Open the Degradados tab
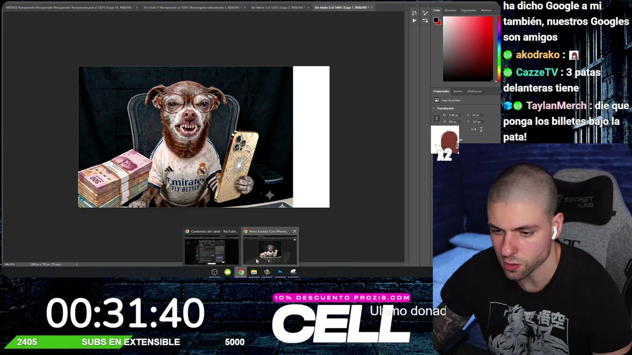Viewport: 632px width, 355px height. [469, 10]
